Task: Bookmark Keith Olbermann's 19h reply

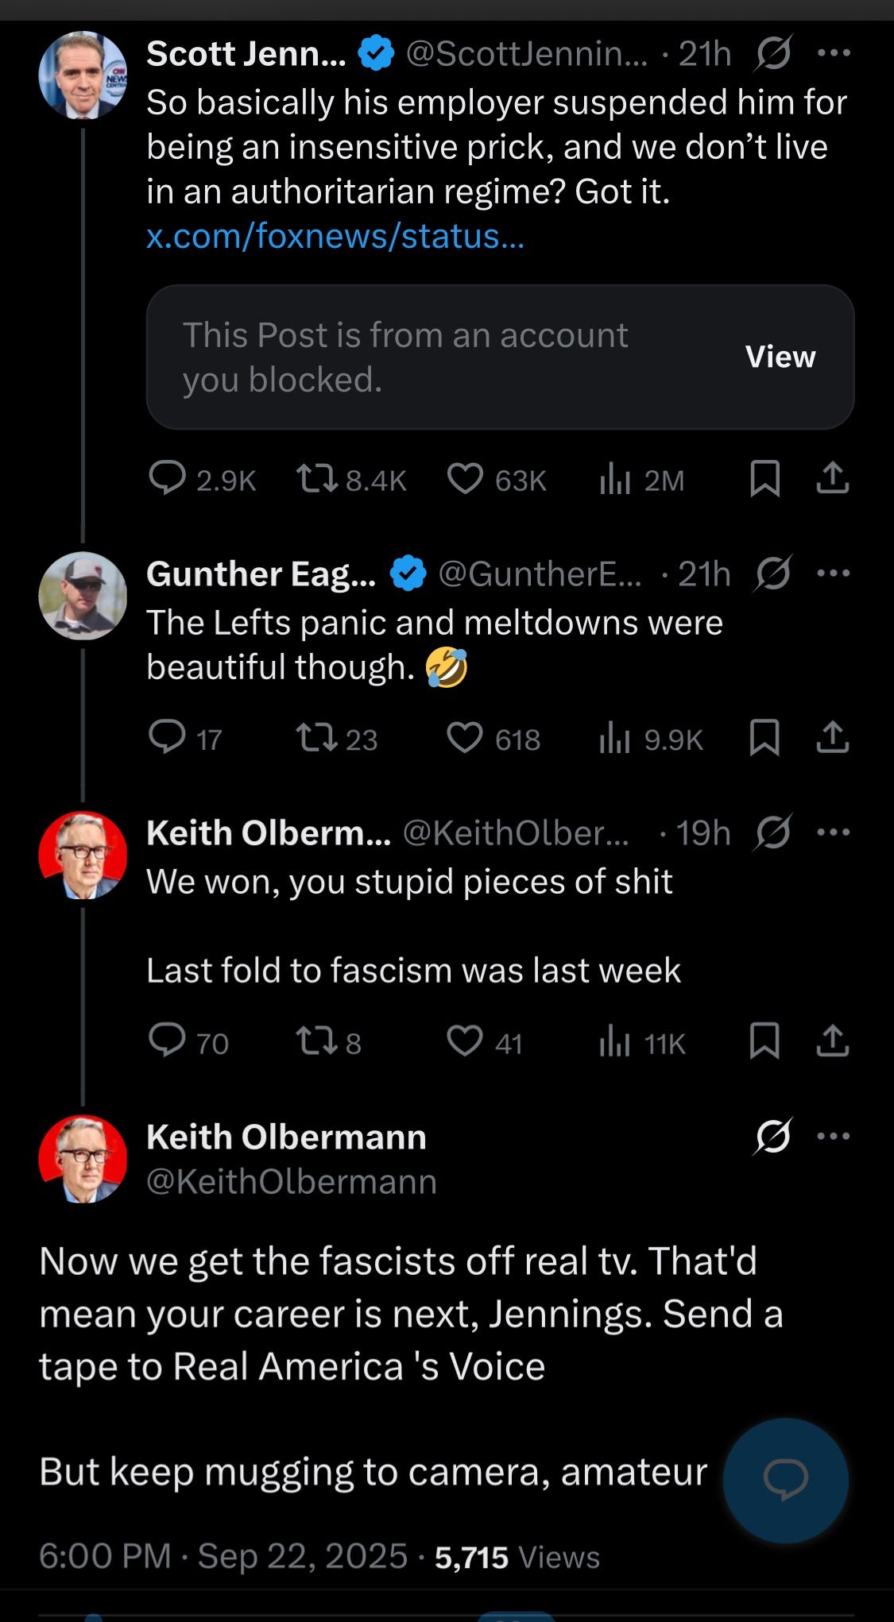Action: point(764,1042)
